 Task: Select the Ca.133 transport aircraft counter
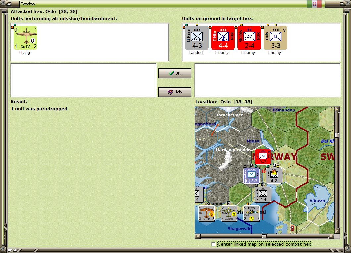pyautogui.click(x=25, y=38)
